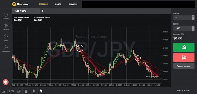Open the Турниры tournaments icon
Screen dimensions: 197x94
point(6,26)
